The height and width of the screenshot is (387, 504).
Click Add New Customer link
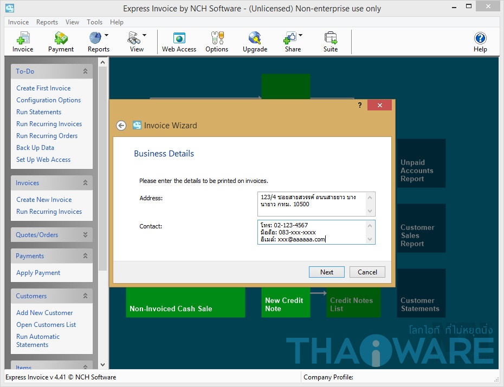point(44,312)
